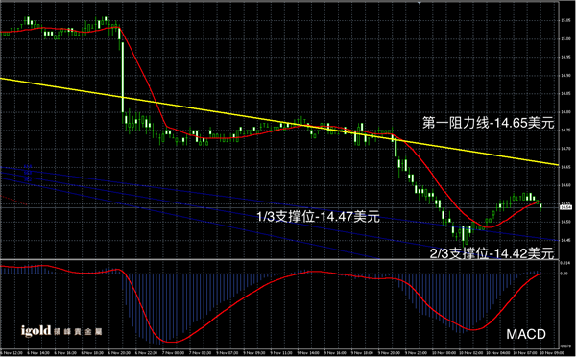Image resolution: width=576 pixels, height=357 pixels.
Task: Click the 14.70 price axis label
Action: click(565, 149)
